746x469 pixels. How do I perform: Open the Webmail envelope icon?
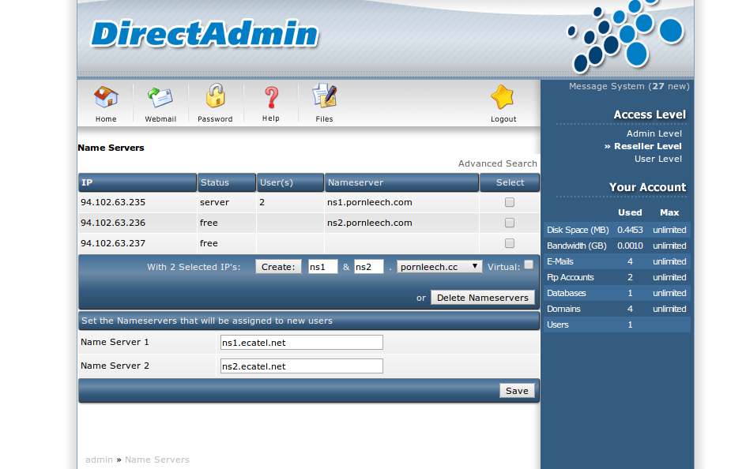[160, 97]
